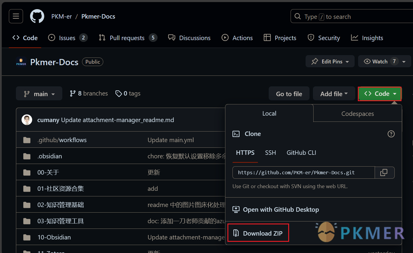Open the Actions tab
Viewport: 413px width, 253px height.
[x=237, y=38]
